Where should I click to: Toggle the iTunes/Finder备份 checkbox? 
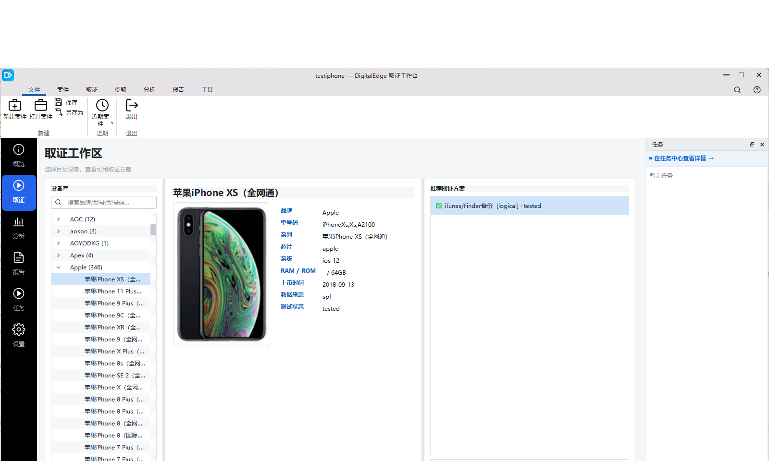[x=439, y=206]
